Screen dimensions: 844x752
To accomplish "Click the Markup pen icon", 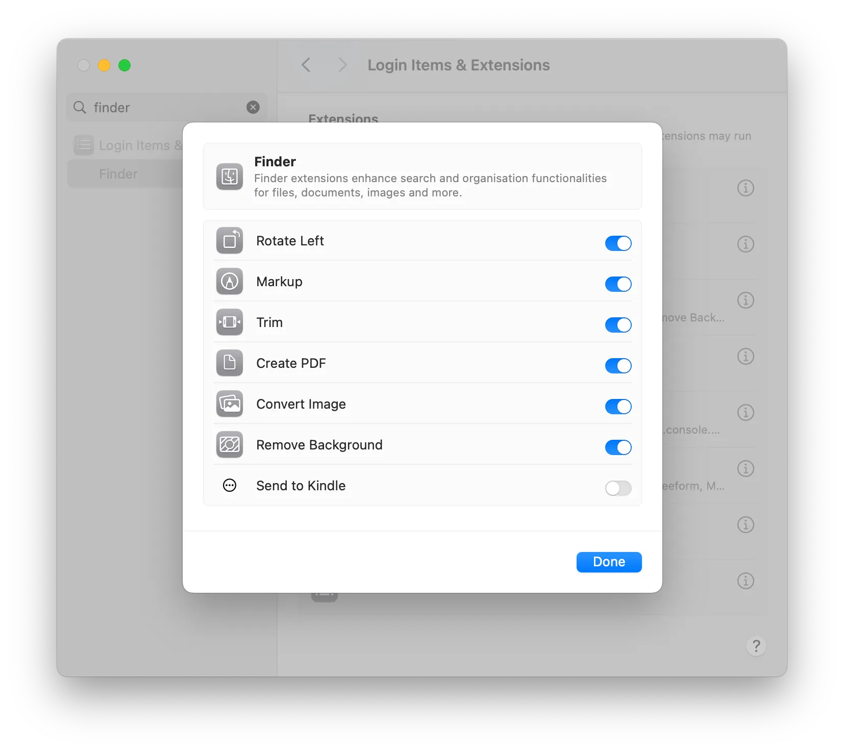I will pyautogui.click(x=230, y=281).
